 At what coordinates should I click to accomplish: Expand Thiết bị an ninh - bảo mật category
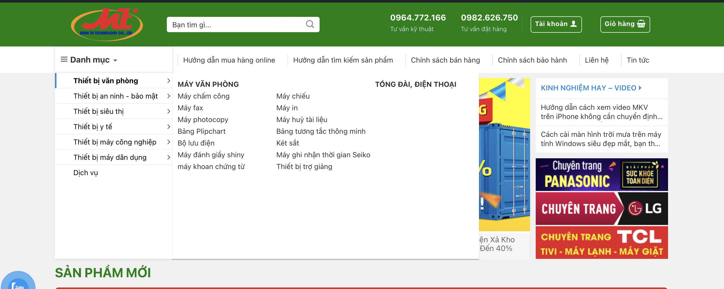(x=115, y=96)
